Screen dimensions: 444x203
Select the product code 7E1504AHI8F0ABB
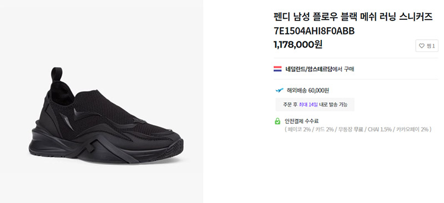pos(314,31)
